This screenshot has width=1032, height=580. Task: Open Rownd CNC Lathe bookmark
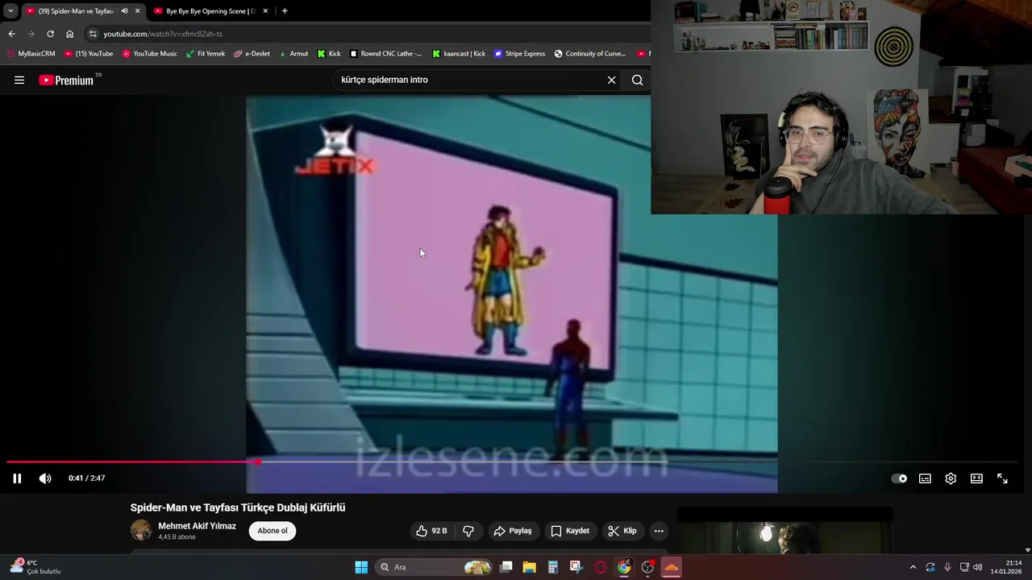coord(386,54)
